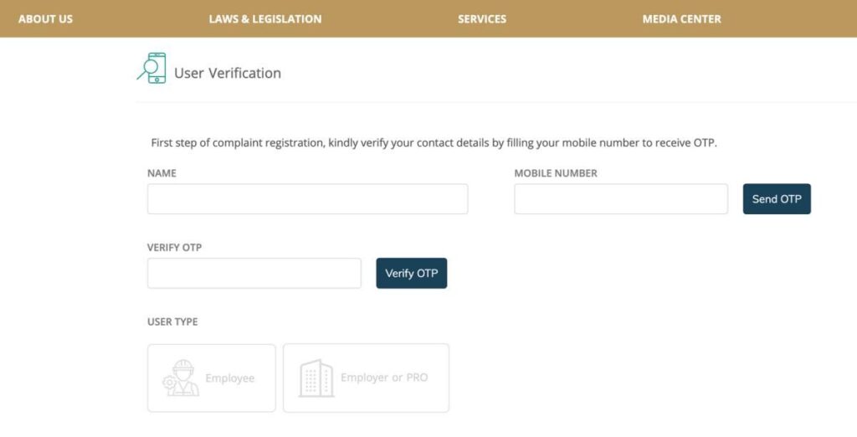Click the Employer building icon
Viewport: 857px width, 437px height.
(316, 378)
